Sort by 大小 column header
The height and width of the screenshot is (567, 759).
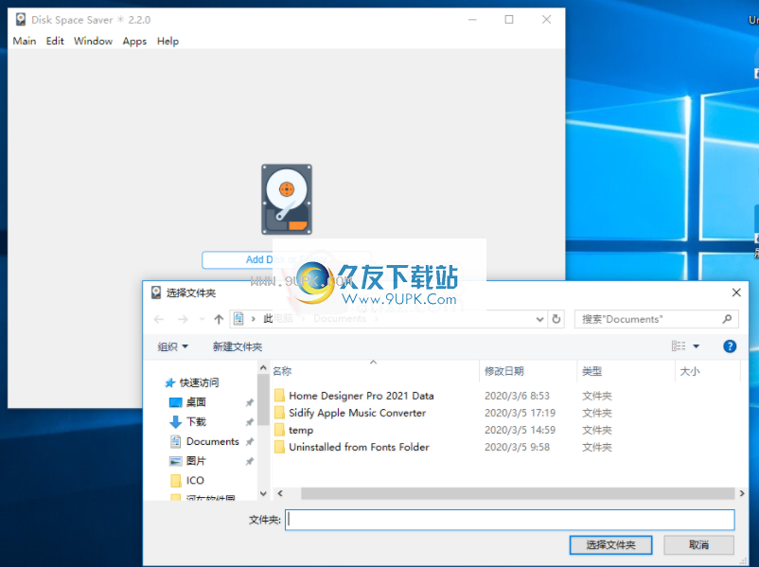click(x=689, y=371)
